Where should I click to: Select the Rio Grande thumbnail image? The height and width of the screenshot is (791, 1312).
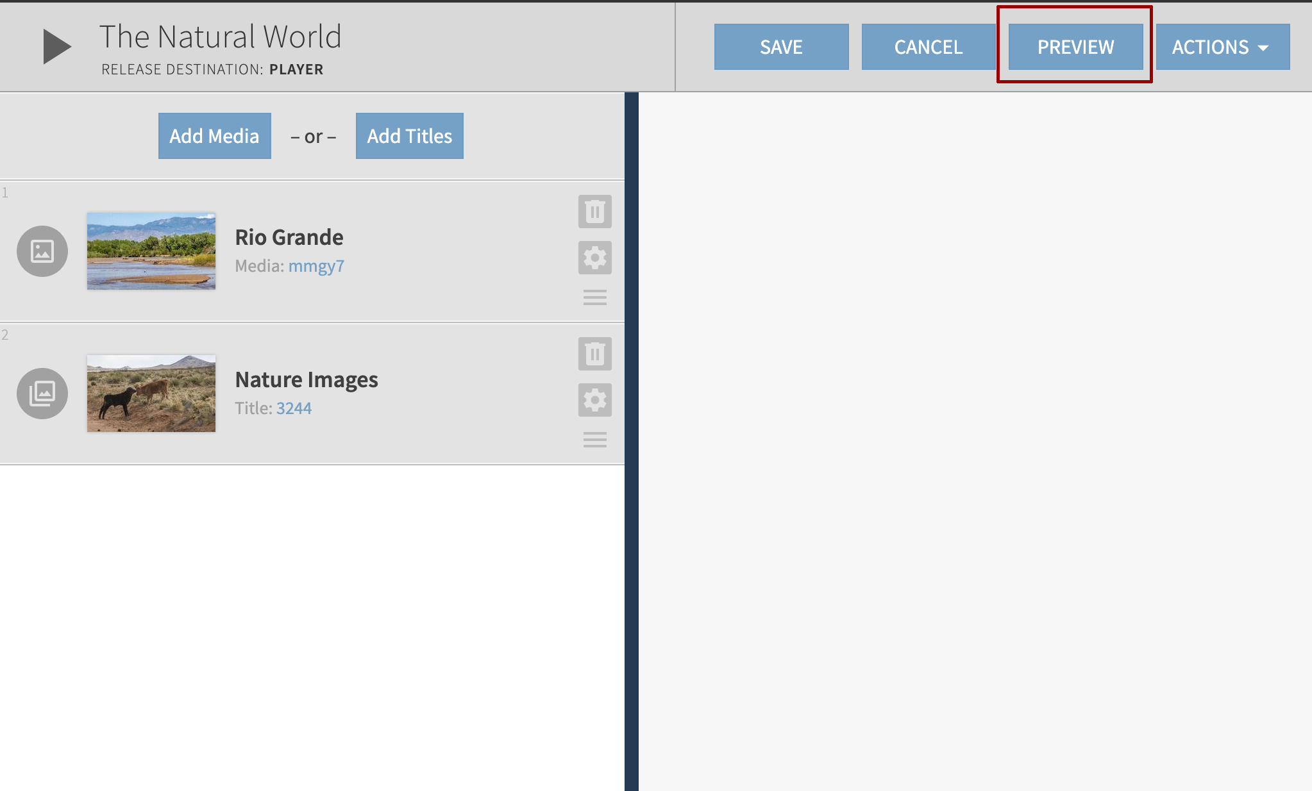tap(151, 251)
